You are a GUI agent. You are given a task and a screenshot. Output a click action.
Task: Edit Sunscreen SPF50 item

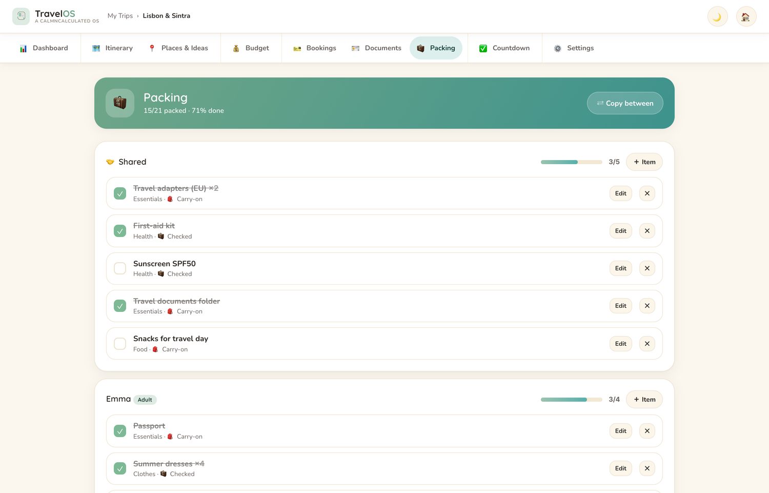(621, 268)
